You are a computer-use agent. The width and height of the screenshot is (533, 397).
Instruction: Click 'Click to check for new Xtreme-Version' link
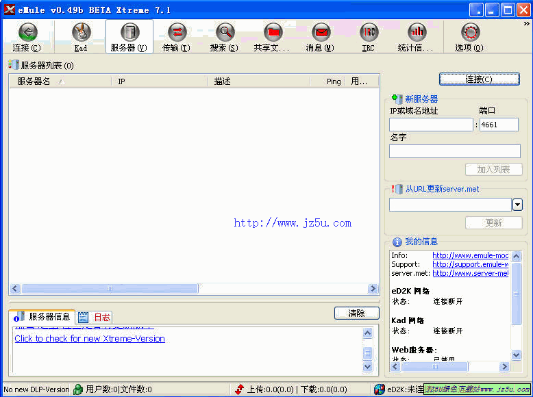(x=90, y=339)
